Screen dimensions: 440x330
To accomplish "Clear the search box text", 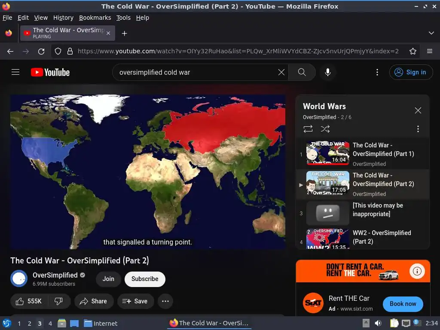I will click(x=281, y=72).
